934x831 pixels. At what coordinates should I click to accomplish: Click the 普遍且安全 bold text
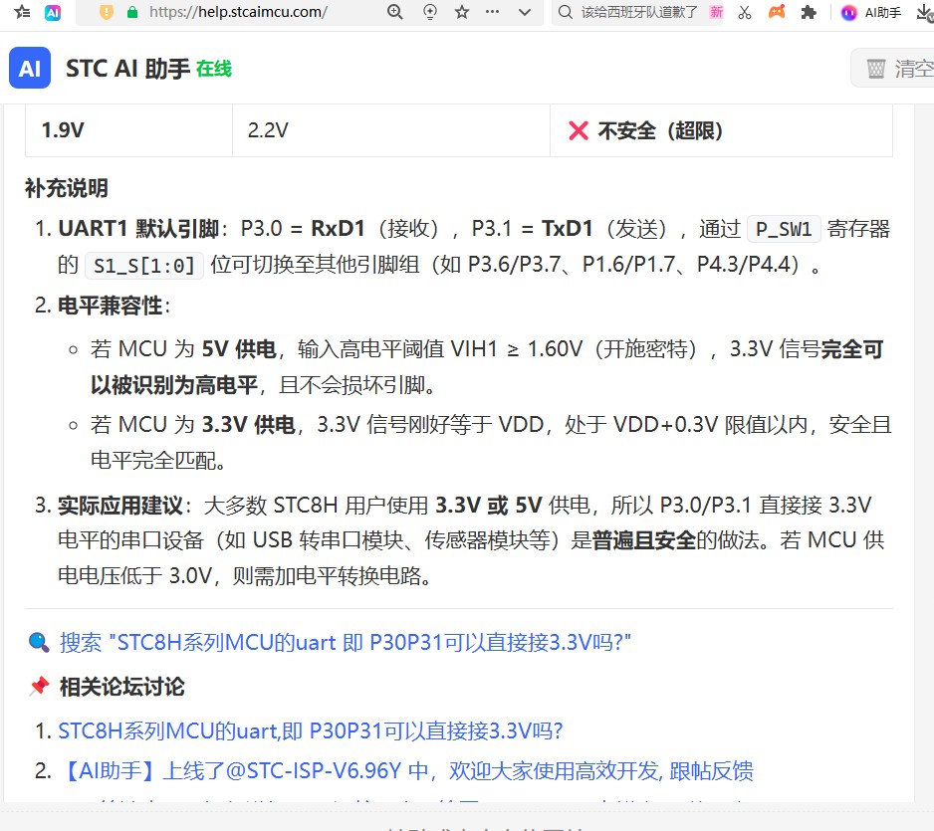(644, 540)
